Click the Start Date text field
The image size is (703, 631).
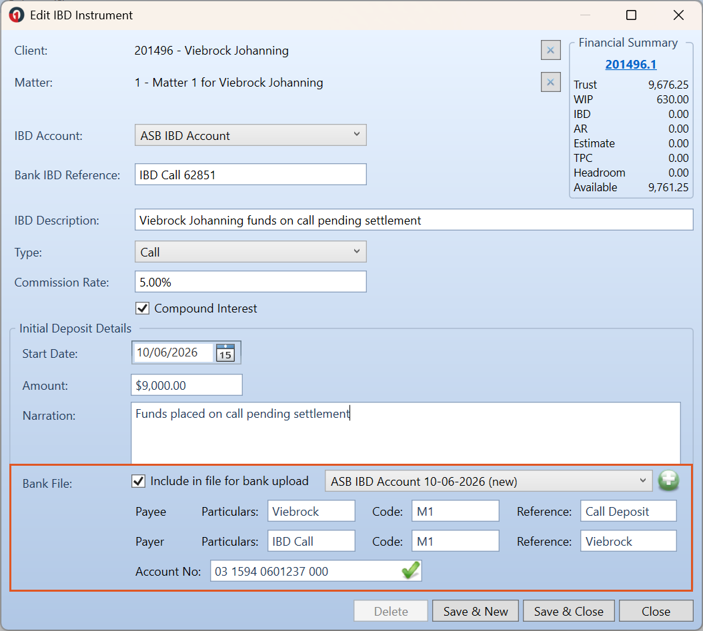[x=174, y=352]
